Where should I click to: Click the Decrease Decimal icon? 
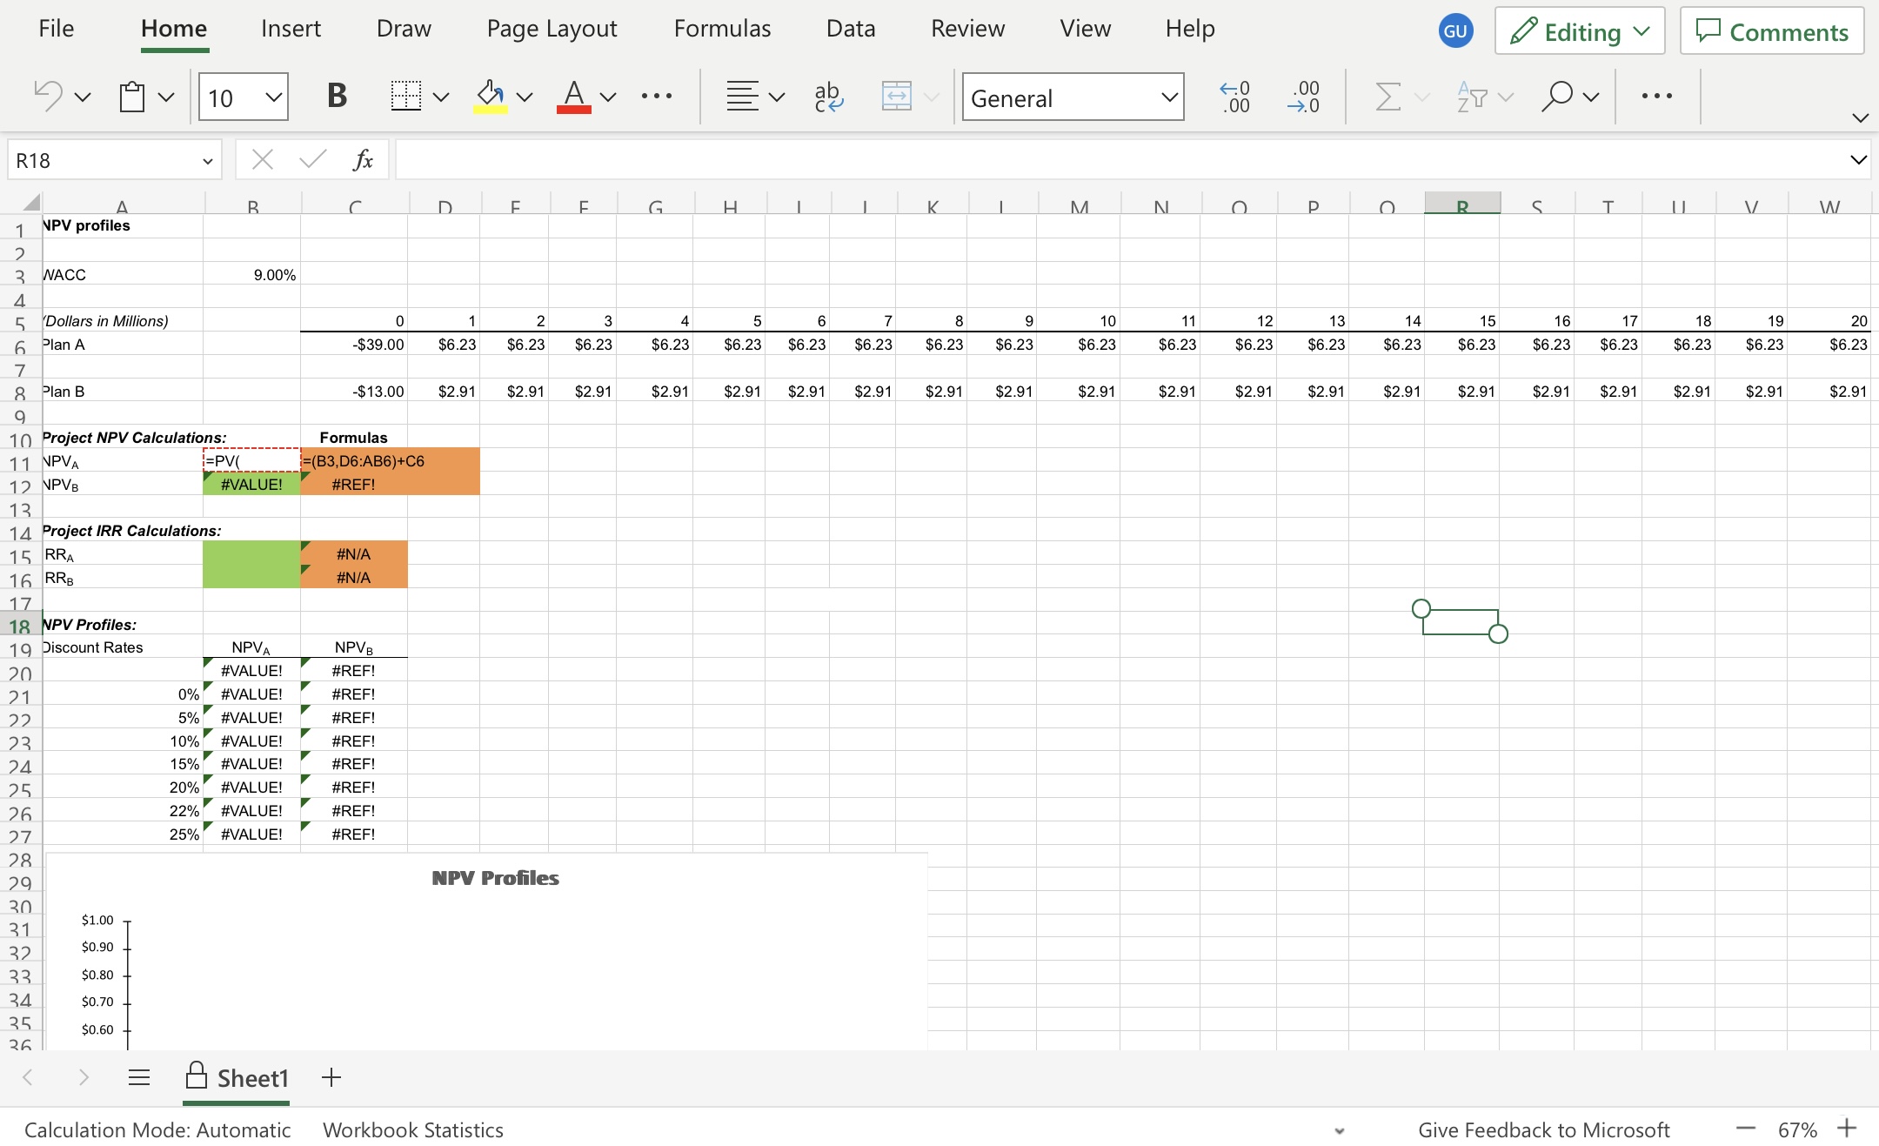(x=1304, y=96)
